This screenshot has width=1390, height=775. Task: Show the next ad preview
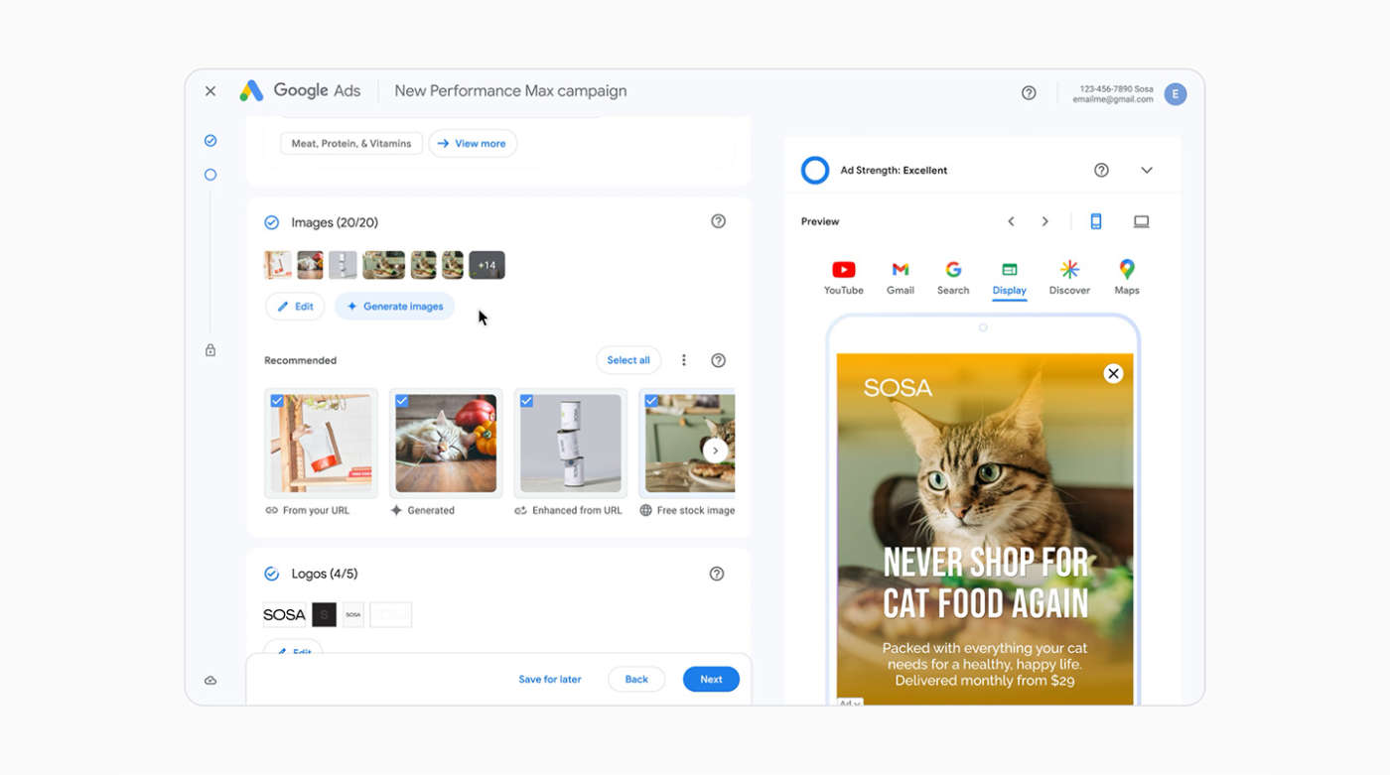[1044, 221]
